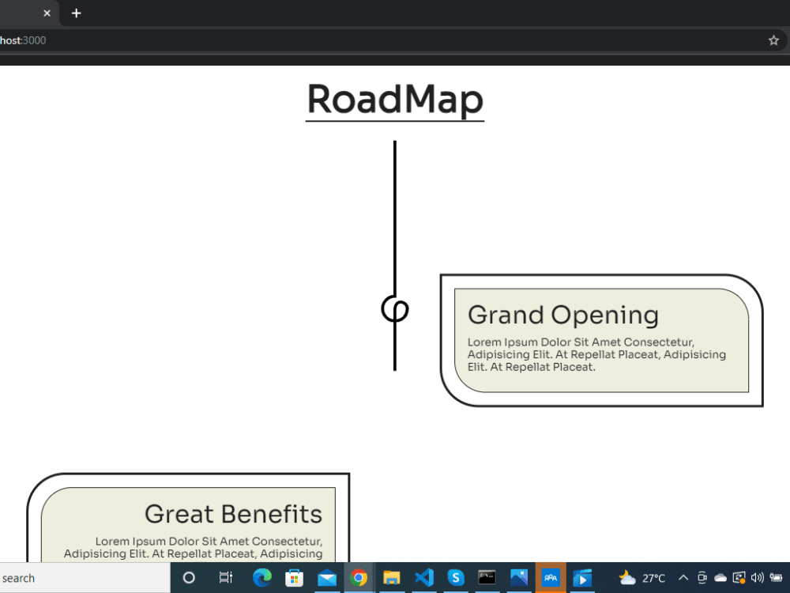Open Microsoft Edge from the taskbar
The width and height of the screenshot is (790, 593).
(x=261, y=578)
